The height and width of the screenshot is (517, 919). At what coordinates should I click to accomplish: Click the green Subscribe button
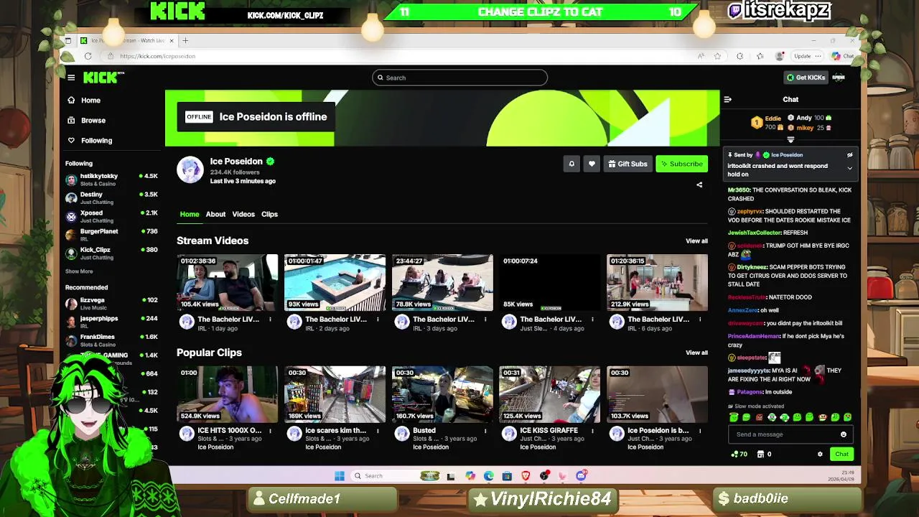click(681, 164)
